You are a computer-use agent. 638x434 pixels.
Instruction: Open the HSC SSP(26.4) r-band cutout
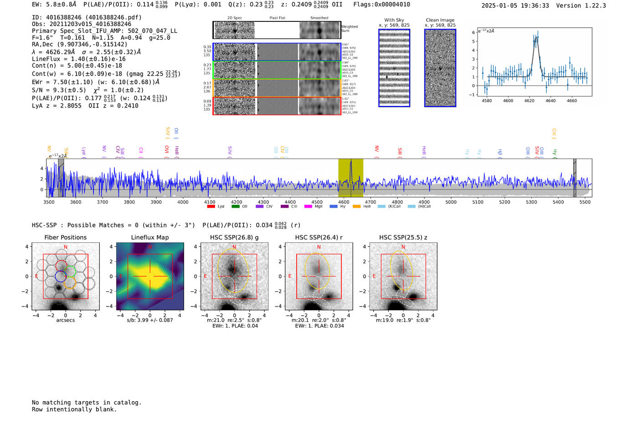[319, 276]
